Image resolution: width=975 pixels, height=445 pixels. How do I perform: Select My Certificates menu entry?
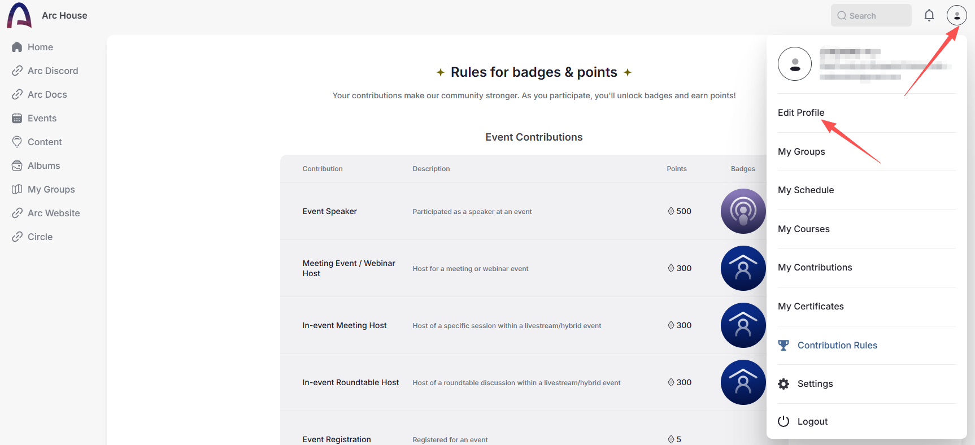tap(811, 306)
